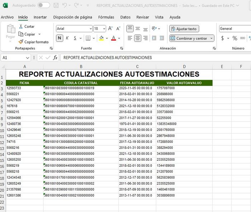Open the Archivo menu
251x212 pixels.
(7, 17)
